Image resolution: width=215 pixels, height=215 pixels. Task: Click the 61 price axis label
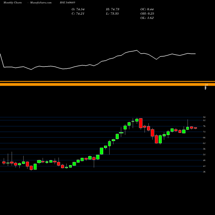[204, 143]
